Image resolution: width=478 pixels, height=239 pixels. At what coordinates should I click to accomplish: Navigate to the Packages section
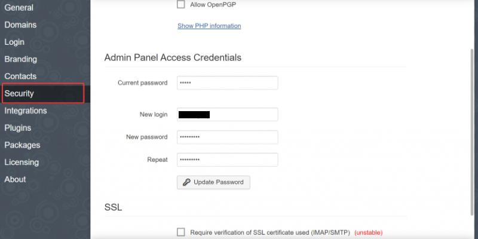[22, 145]
